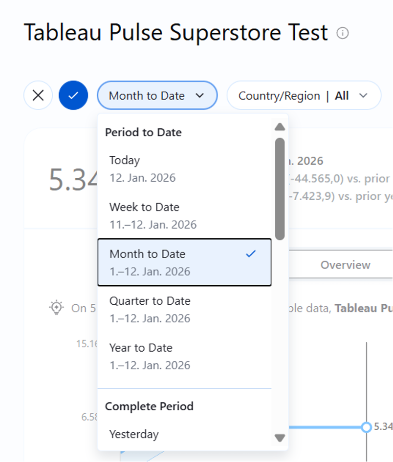Click the blue checkmark confirm button
This screenshot has height=462, width=393.
point(73,95)
